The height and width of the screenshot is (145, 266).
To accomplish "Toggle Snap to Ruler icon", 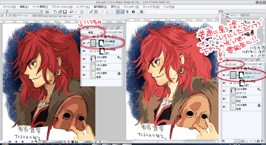I will coord(118,12).
